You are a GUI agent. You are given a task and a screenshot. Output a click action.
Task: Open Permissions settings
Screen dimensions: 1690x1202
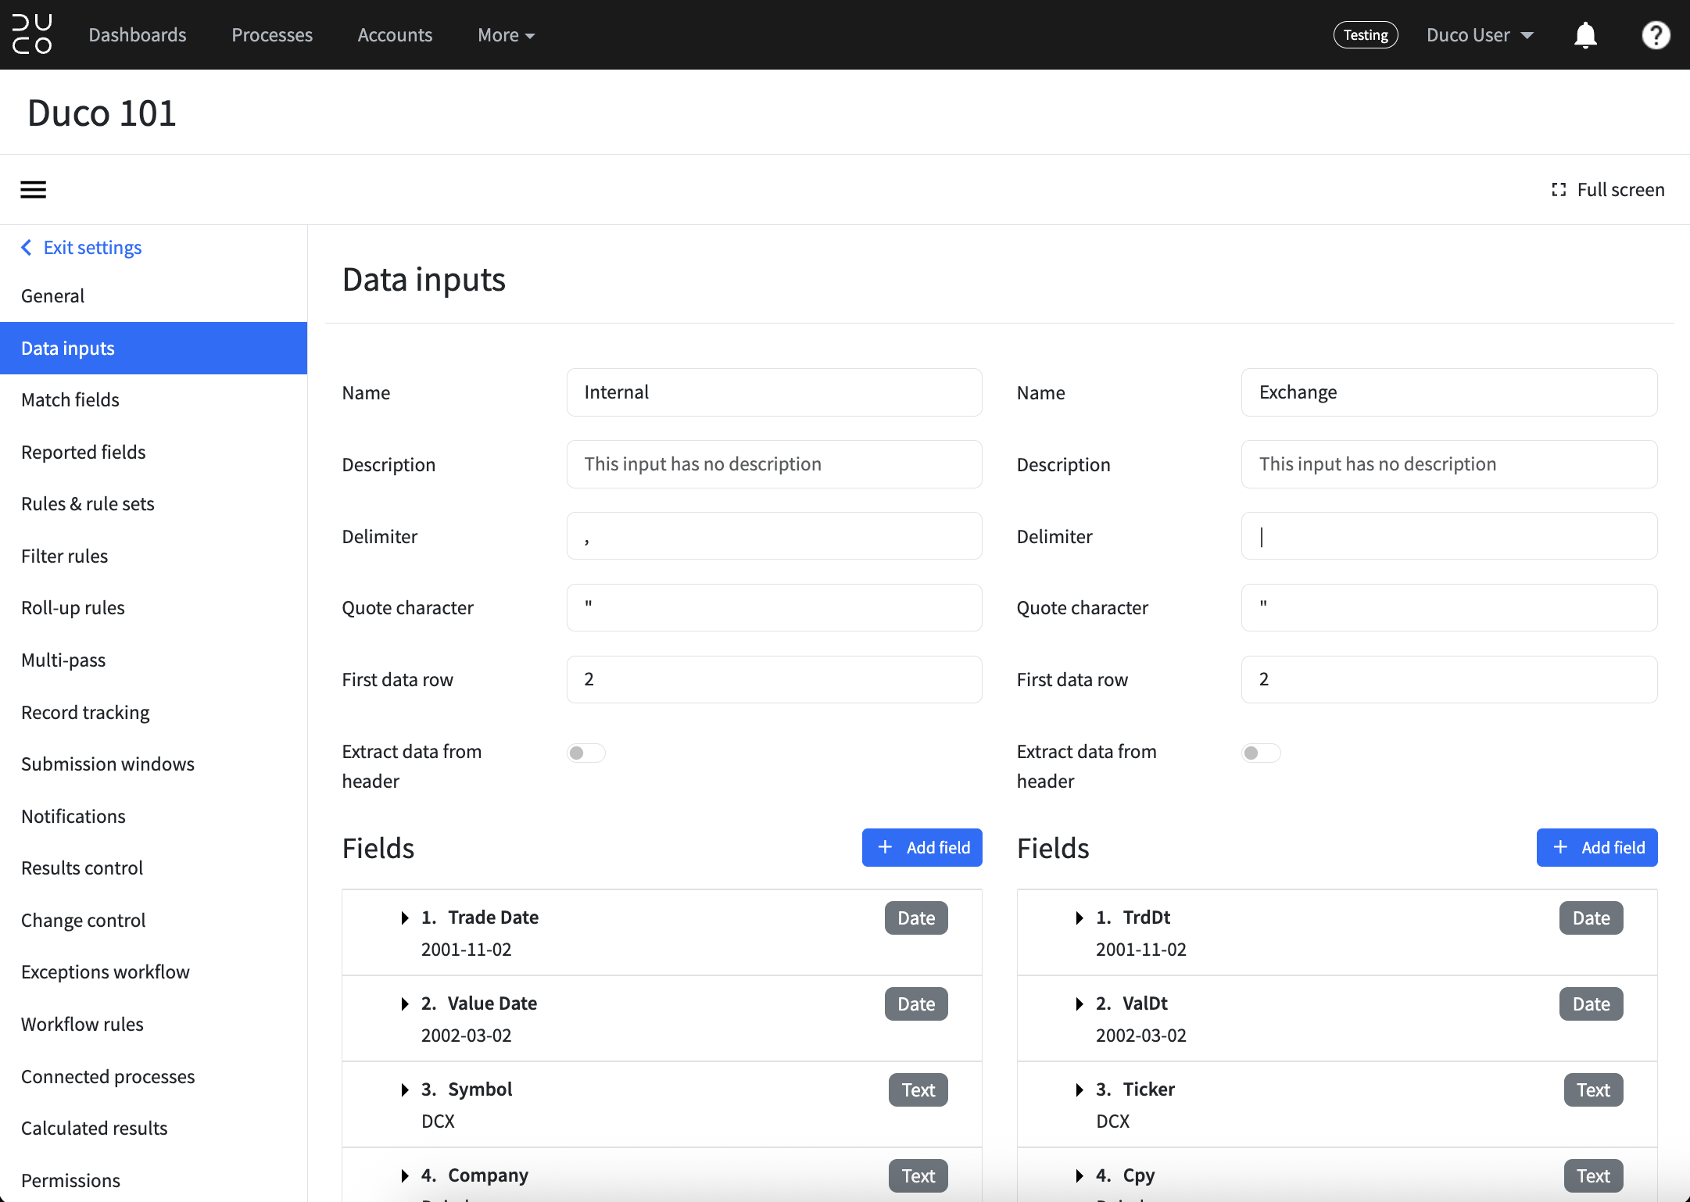[153, 1180]
